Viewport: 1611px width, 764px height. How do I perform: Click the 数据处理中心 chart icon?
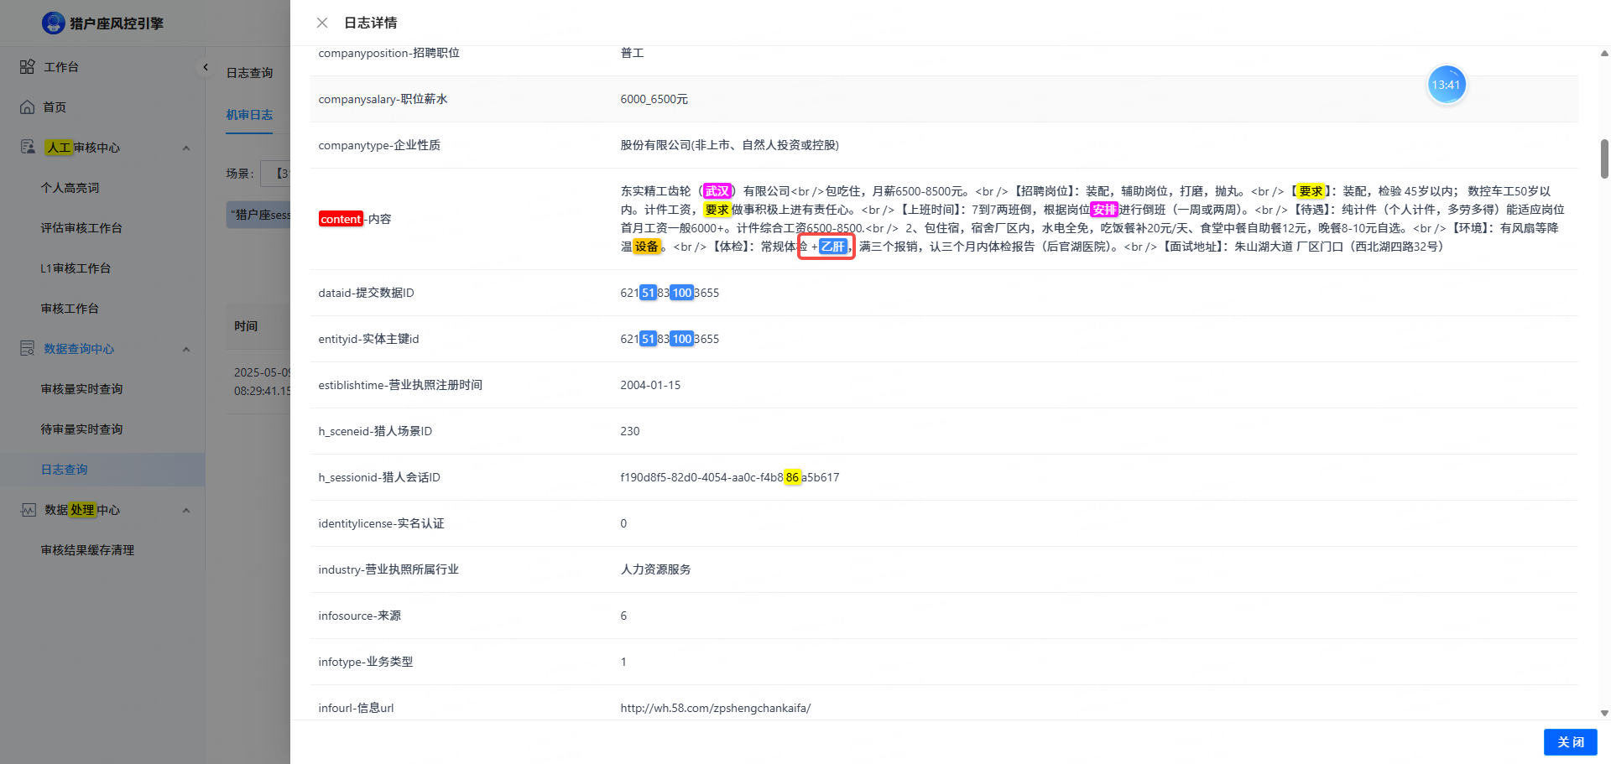coord(28,509)
